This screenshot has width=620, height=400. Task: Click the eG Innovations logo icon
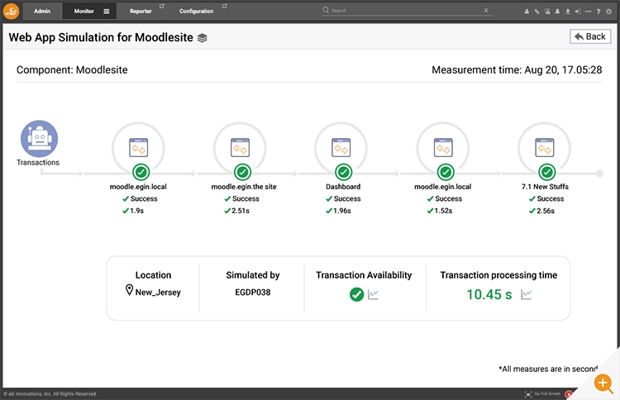[x=11, y=11]
